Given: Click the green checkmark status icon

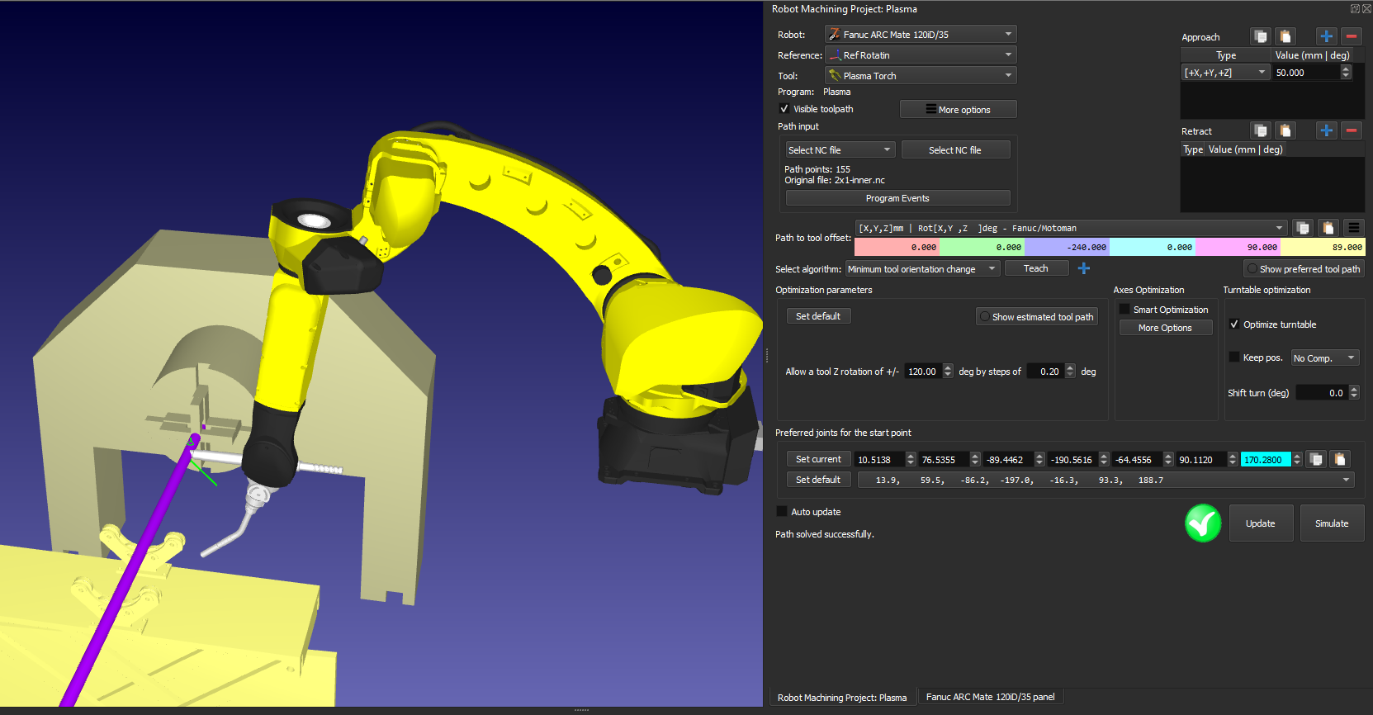Looking at the screenshot, I should (1203, 523).
